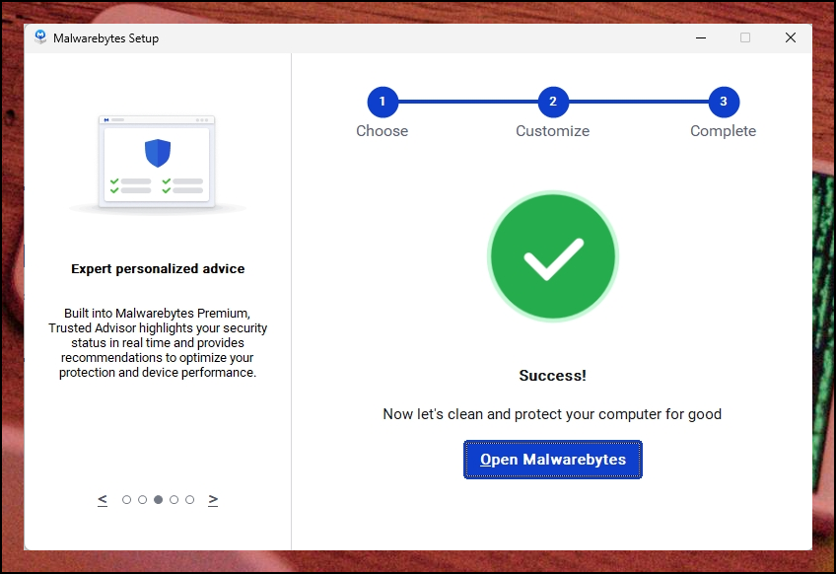Select the first carousel dot
Viewport: 836px width, 574px height.
[x=126, y=500]
